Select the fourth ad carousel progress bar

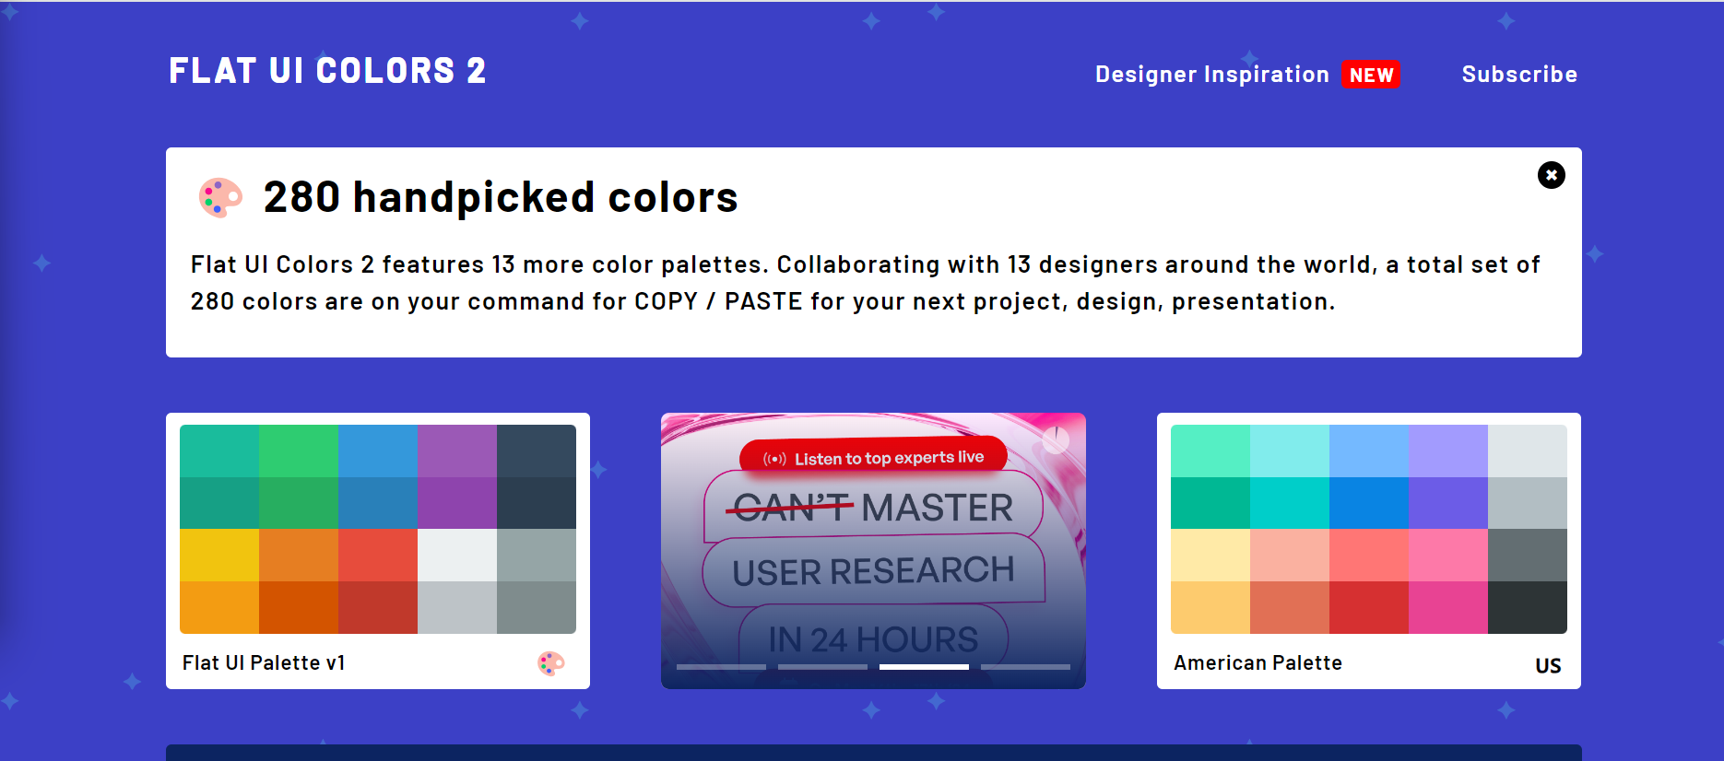pyautogui.click(x=1025, y=666)
